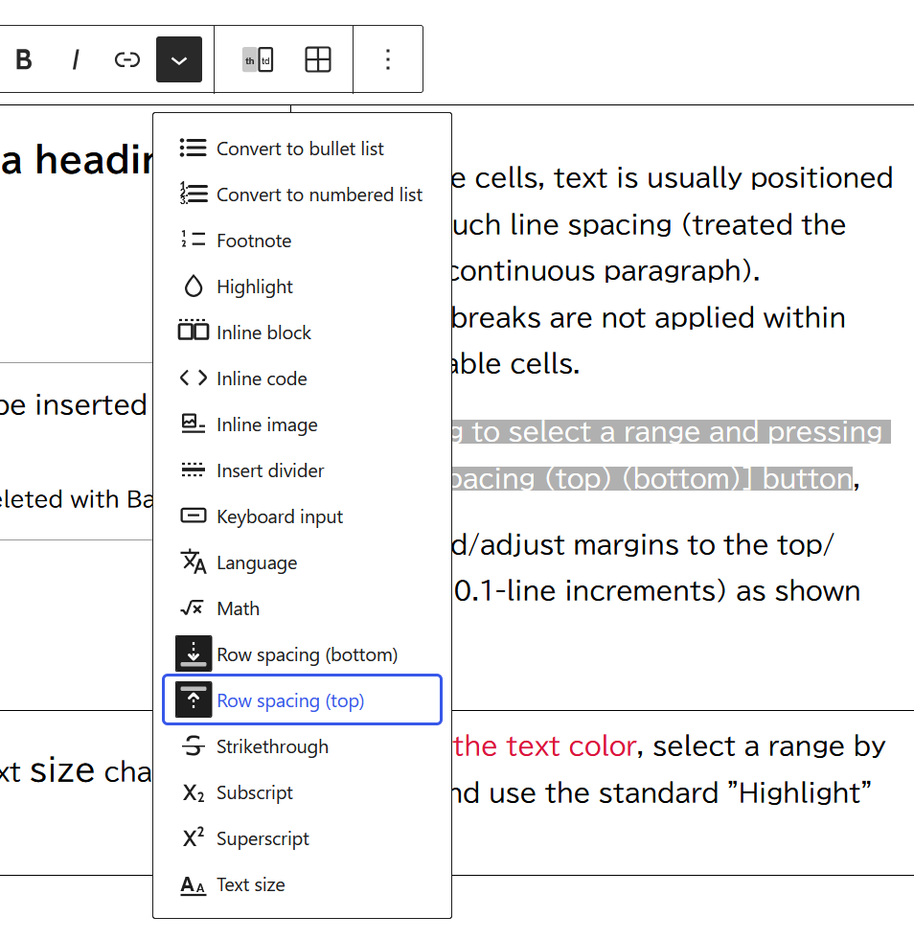Click the Link icon in toolbar
The image size is (914, 940).
127,59
